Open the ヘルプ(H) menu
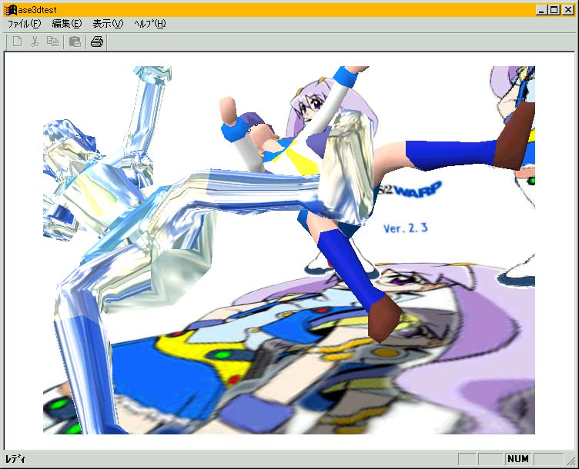The image size is (579, 469). [150, 24]
